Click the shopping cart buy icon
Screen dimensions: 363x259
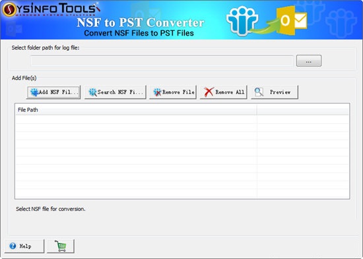point(61,246)
